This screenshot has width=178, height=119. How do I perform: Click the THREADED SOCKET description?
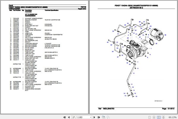(x=31, y=44)
